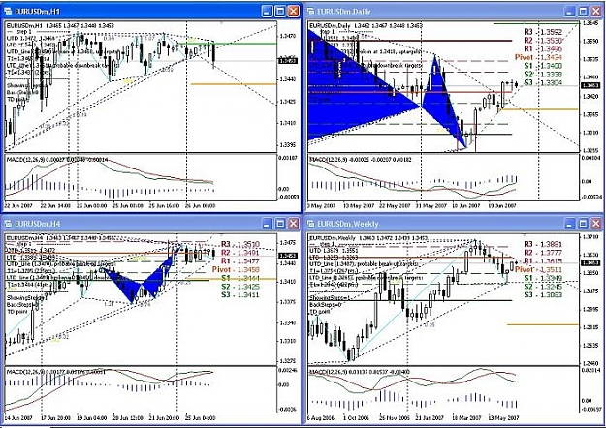Click current price marker on Weekly price axis
Screen dimensions: 606x428
tap(590, 262)
